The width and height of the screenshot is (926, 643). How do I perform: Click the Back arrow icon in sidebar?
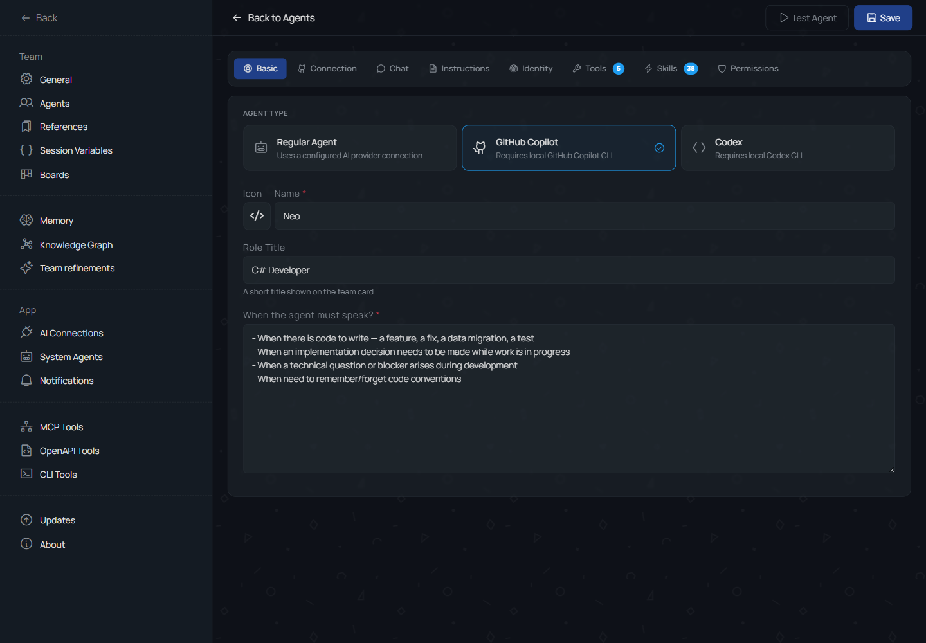[26, 18]
